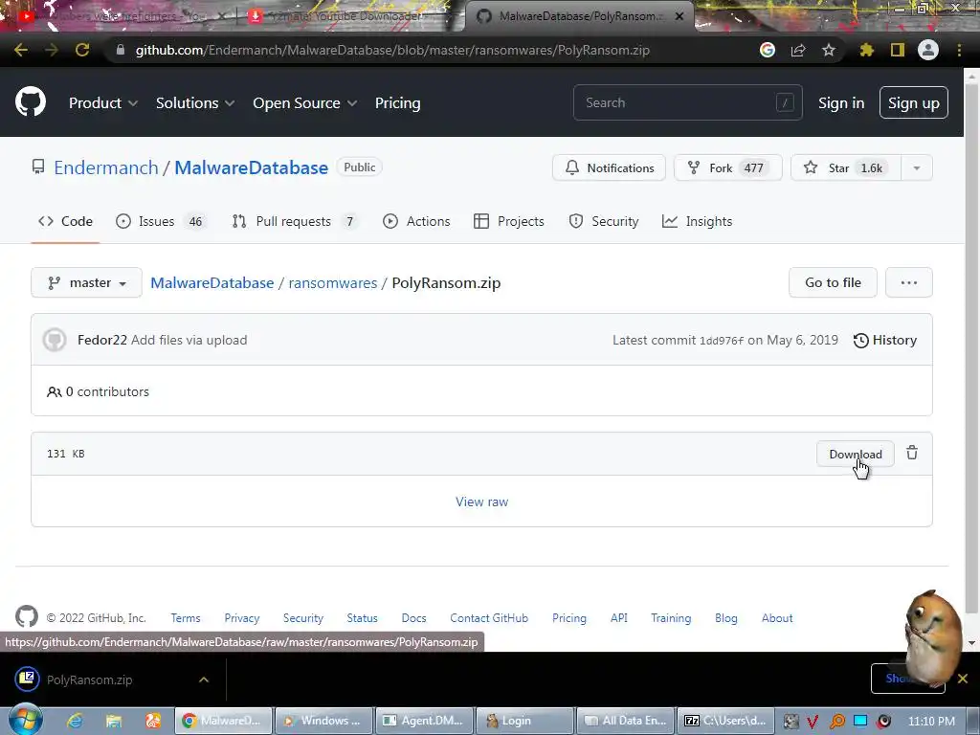Click the Go to file button
This screenshot has height=735, width=980.
click(833, 282)
